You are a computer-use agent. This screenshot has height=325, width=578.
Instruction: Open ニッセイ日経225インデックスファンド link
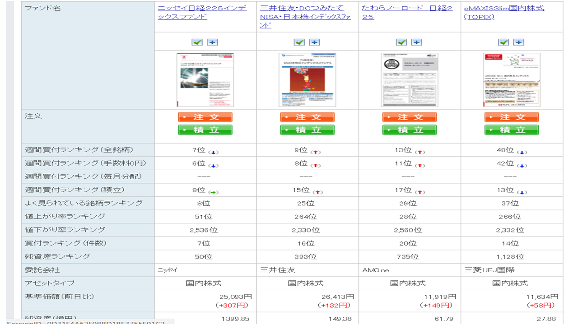click(202, 12)
